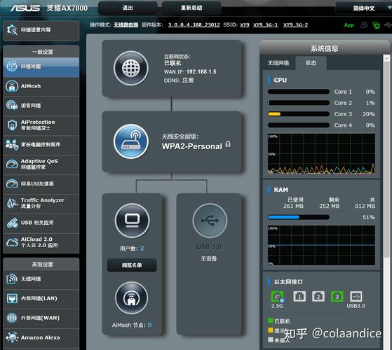Viewport: 392px width, 350px height.
Task: Select the Network Map (网络地图) globe icon
Action: (x=12, y=66)
